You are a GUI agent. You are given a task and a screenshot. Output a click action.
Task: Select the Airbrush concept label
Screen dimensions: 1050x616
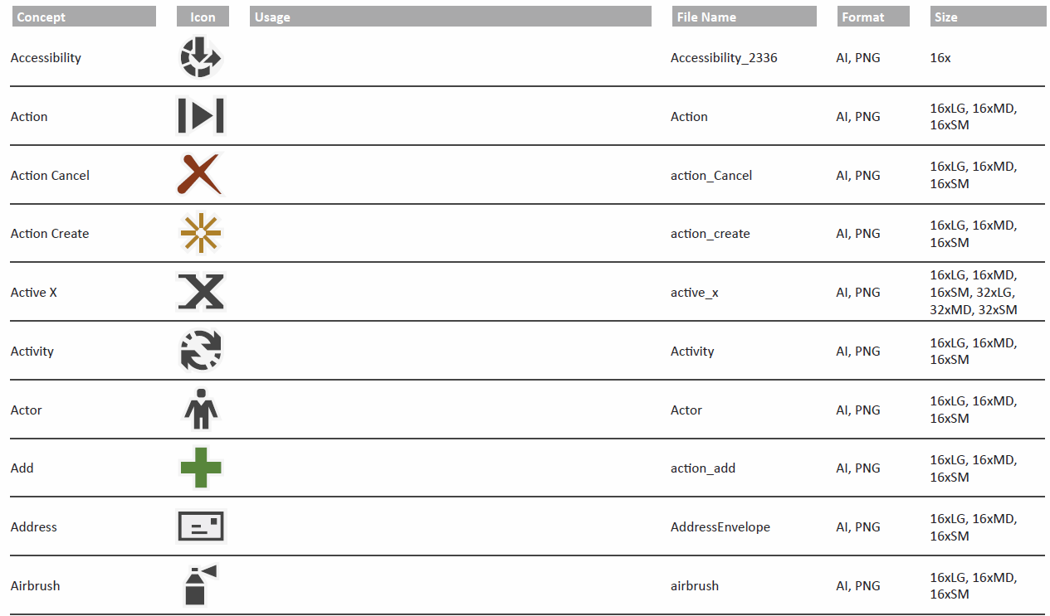click(36, 585)
